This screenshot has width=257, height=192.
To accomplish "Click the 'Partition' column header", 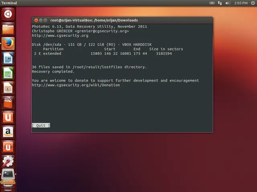I will (53, 49).
